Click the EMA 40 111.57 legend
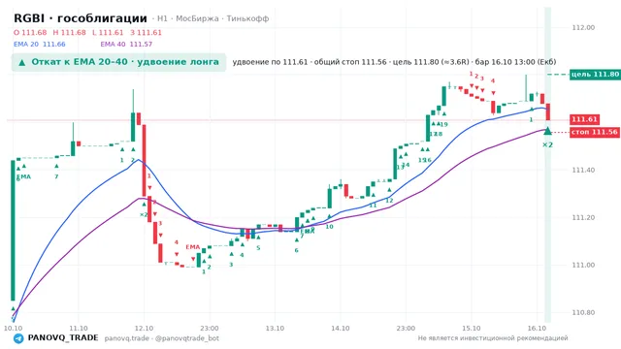The height and width of the screenshot is (349, 621). click(126, 45)
